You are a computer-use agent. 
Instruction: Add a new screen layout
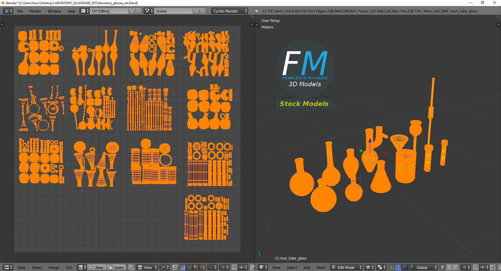click(132, 11)
